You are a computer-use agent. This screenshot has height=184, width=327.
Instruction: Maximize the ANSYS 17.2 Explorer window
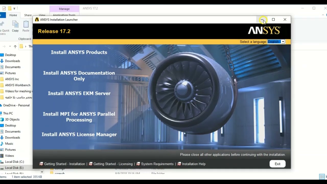[314, 8]
